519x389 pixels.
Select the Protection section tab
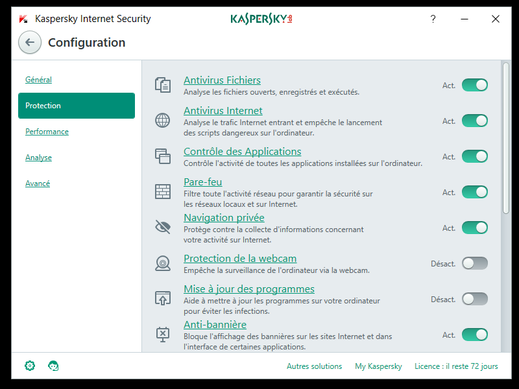click(77, 106)
